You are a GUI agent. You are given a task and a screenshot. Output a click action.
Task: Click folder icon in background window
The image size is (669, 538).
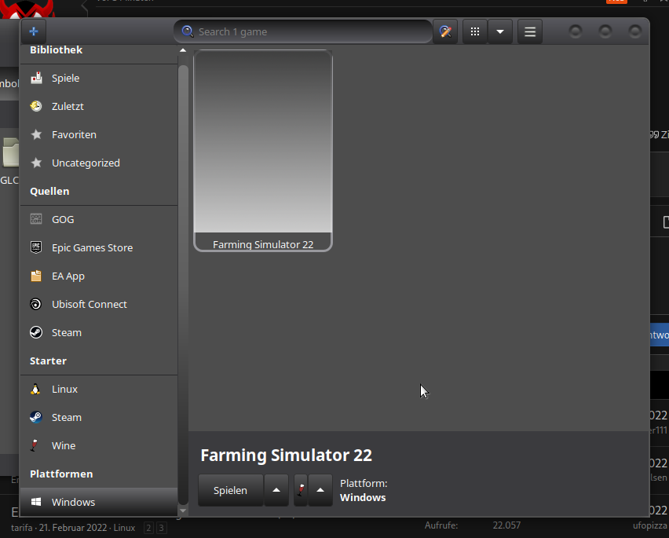(x=10, y=152)
